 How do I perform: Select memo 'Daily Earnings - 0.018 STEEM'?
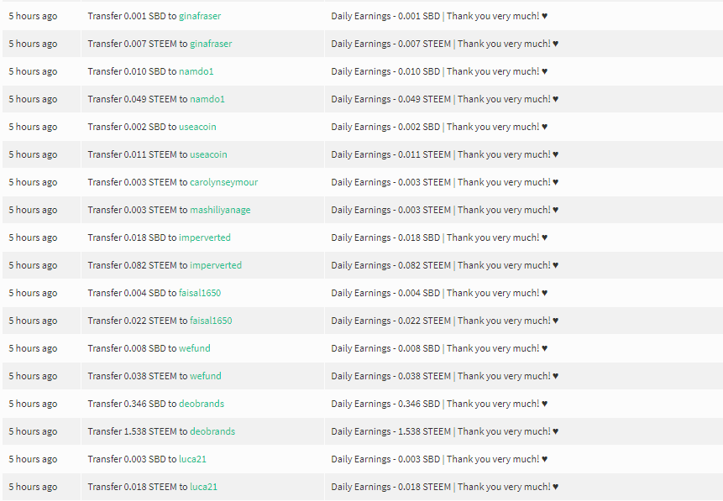click(391, 486)
